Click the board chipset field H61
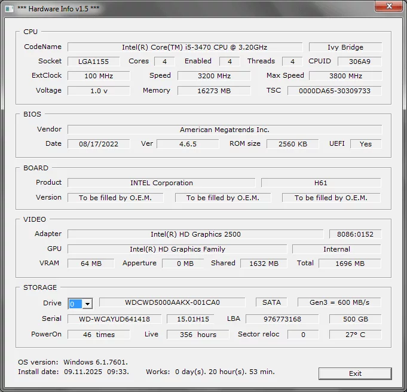This screenshot has height=392, width=407. coord(321,183)
